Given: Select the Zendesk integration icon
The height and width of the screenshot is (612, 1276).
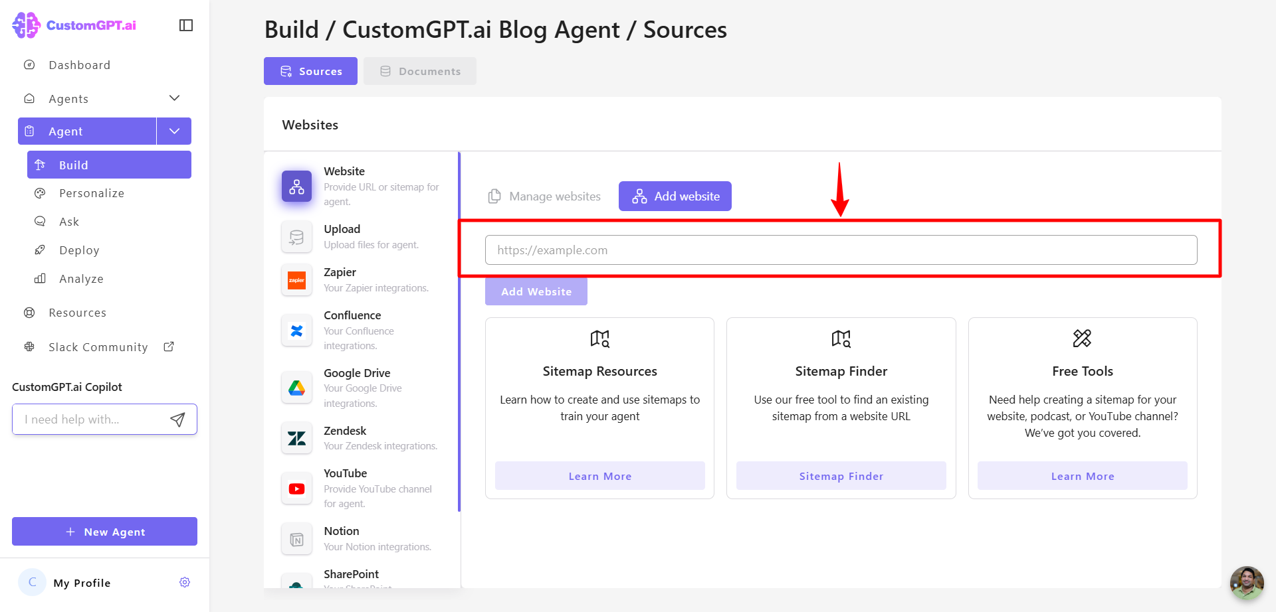Looking at the screenshot, I should pos(296,438).
